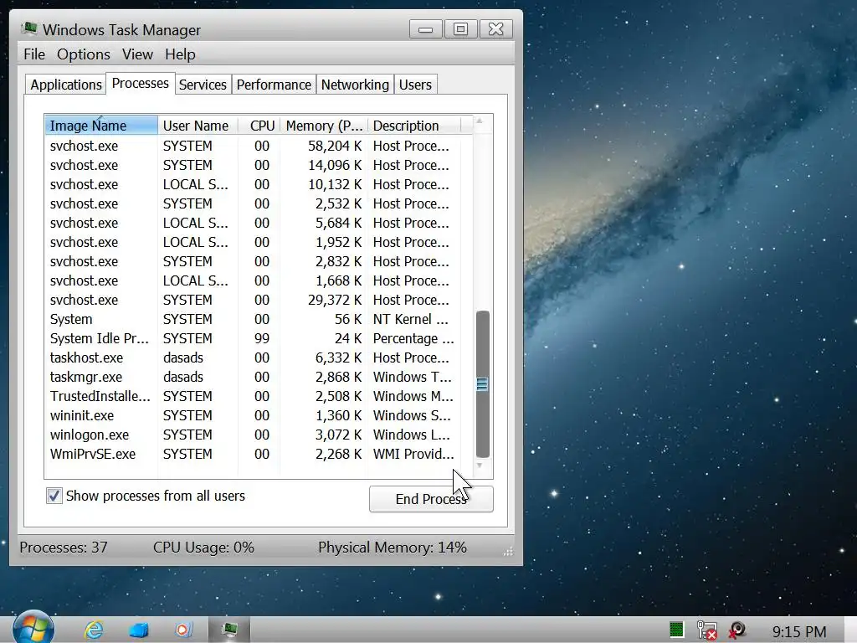The width and height of the screenshot is (857, 643).
Task: Uncheck Show processes from all users
Action: point(54,496)
